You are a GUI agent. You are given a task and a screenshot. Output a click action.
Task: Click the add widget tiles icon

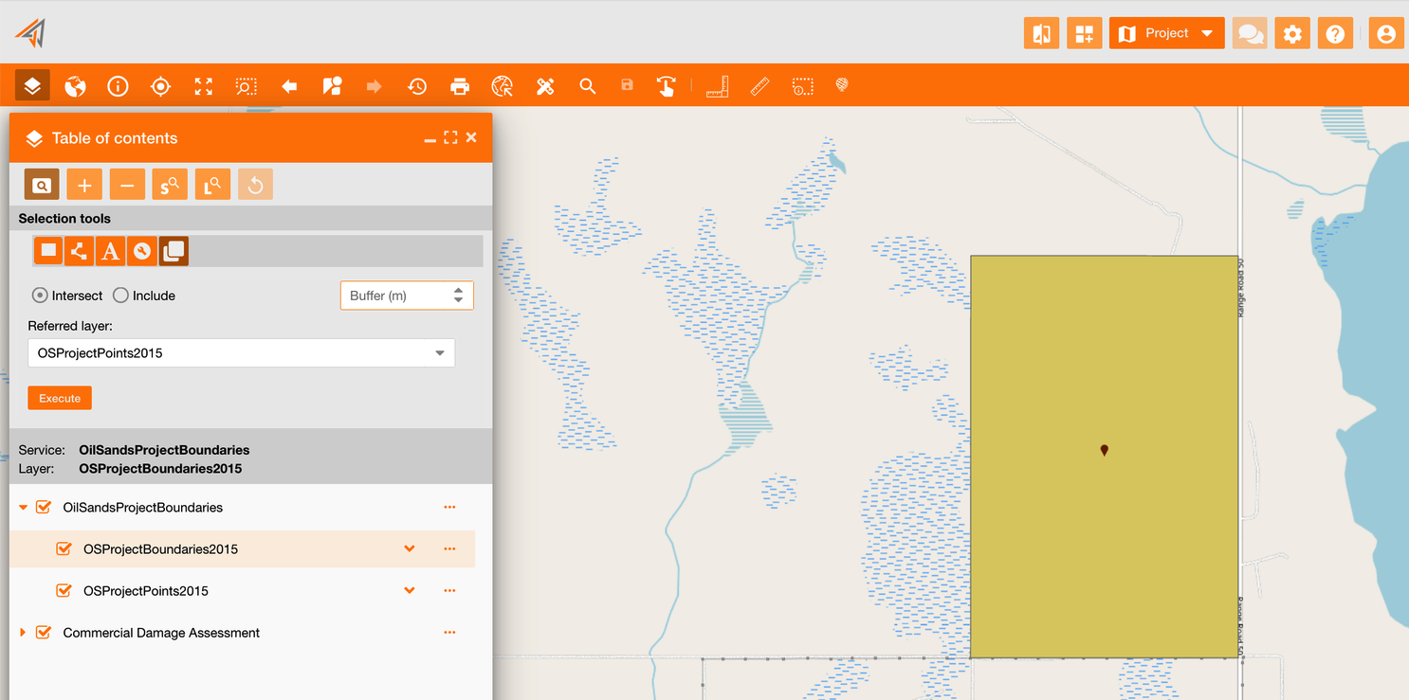point(1084,34)
